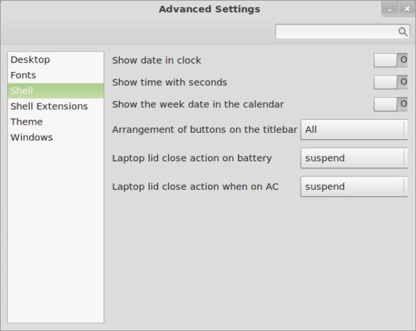Open titlebar button arrangement dropdown
The width and height of the screenshot is (416, 331).
click(x=354, y=129)
